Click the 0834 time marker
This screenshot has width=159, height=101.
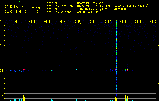(62, 22)
